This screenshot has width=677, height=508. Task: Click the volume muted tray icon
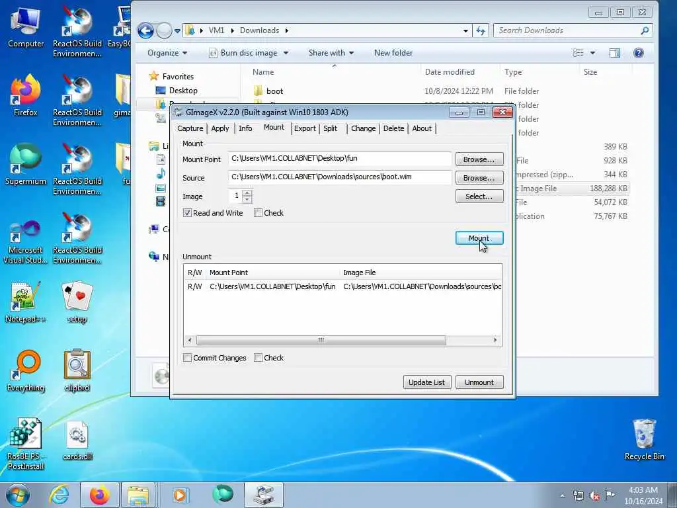pos(594,495)
